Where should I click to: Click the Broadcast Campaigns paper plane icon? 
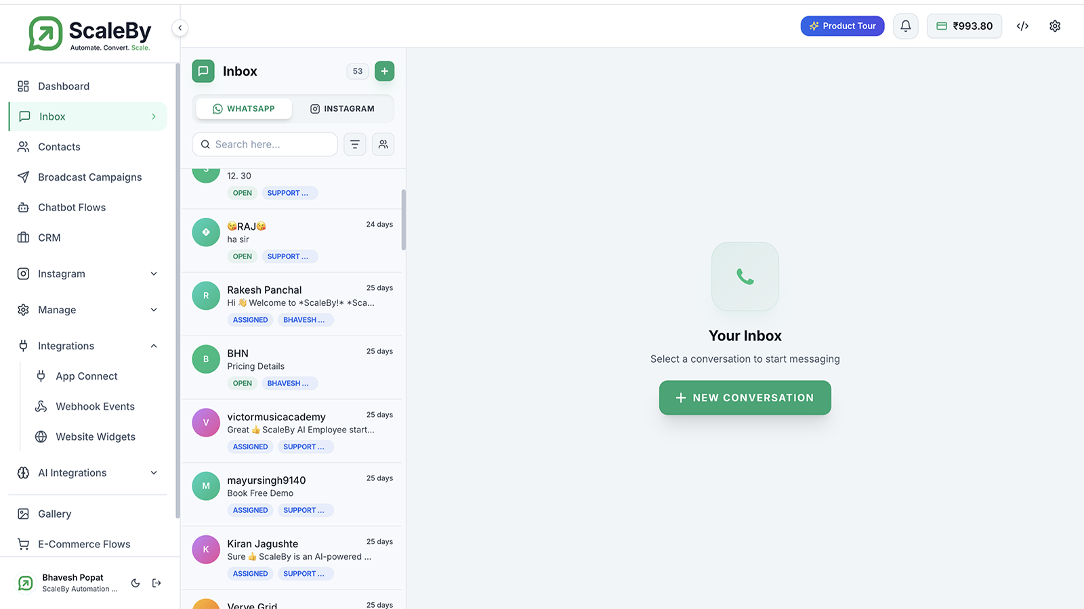tap(24, 177)
